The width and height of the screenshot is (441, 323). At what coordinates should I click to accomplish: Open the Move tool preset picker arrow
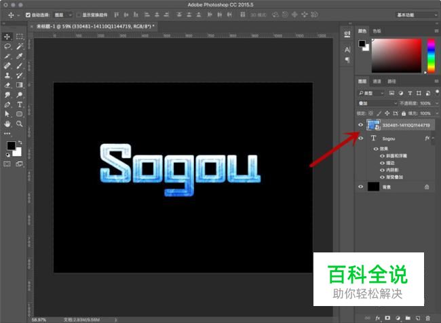(18, 15)
